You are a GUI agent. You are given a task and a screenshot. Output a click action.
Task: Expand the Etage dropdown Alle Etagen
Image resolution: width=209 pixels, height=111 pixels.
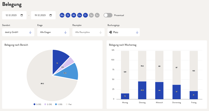click(x=53, y=32)
